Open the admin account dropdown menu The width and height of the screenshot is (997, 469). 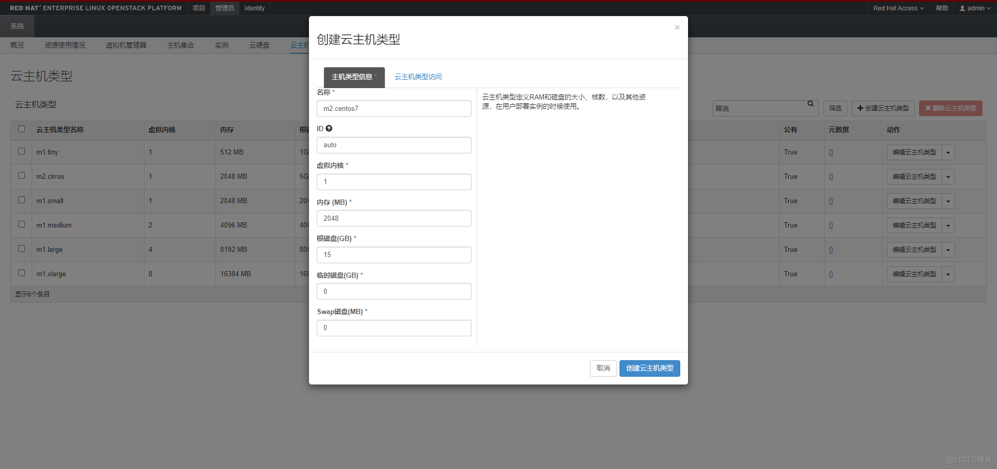click(x=975, y=8)
